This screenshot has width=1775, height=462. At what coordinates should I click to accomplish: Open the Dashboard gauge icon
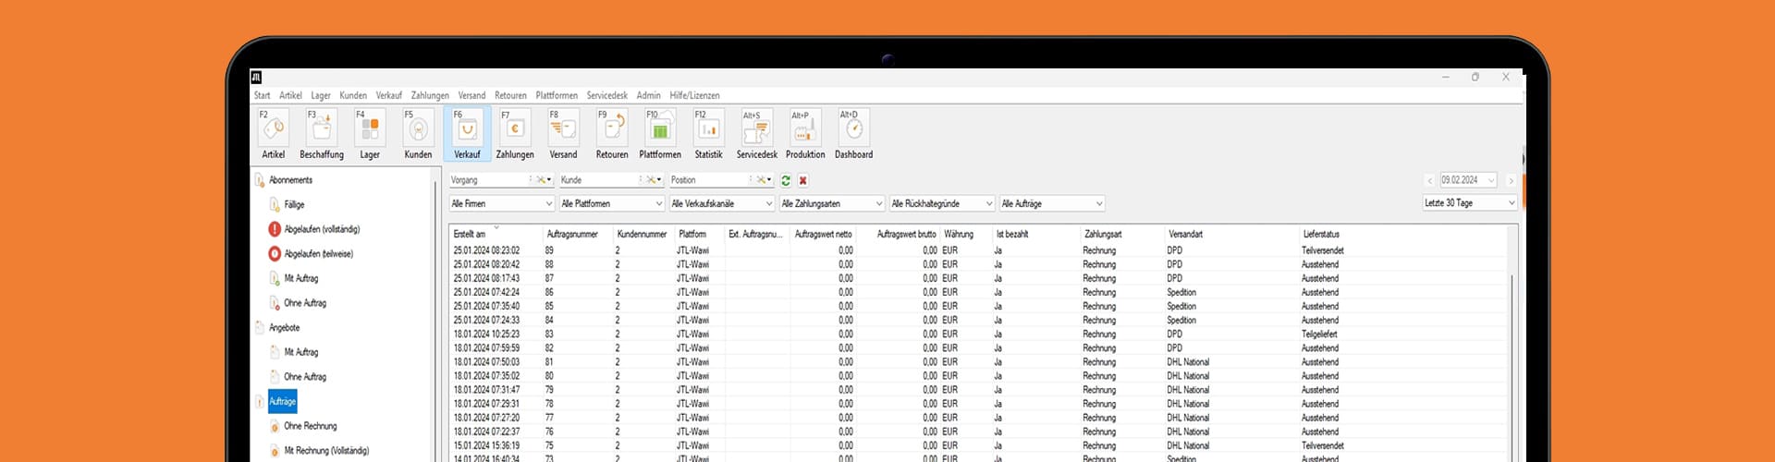coord(853,129)
